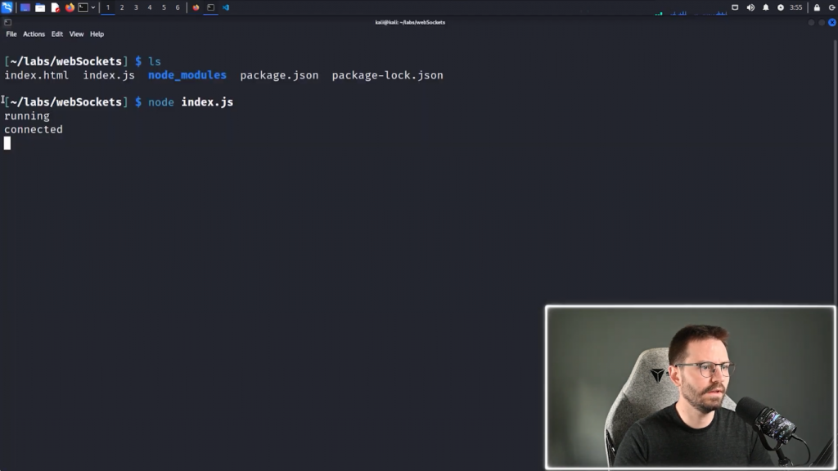838x471 pixels.
Task: Open the display/screen tray icon
Action: point(735,7)
